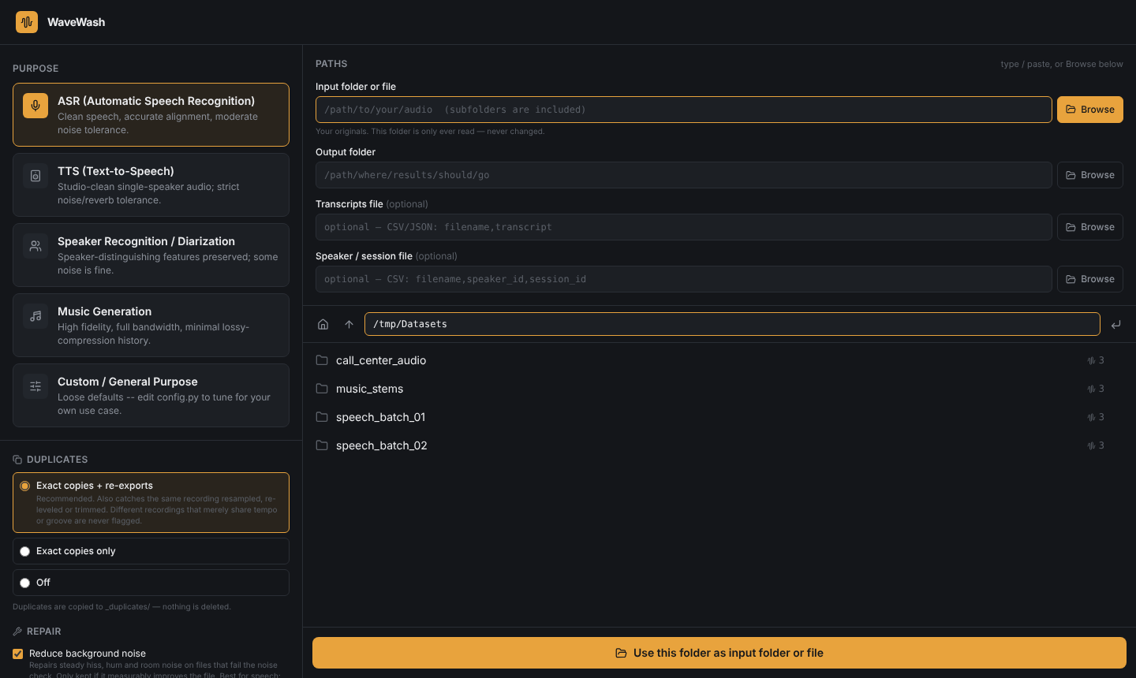Focus the Output folder path field
The width and height of the screenshot is (1136, 678).
pos(684,175)
